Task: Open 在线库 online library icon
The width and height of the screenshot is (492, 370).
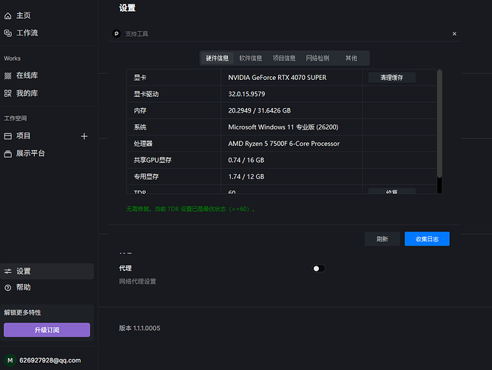Action: click(8, 75)
